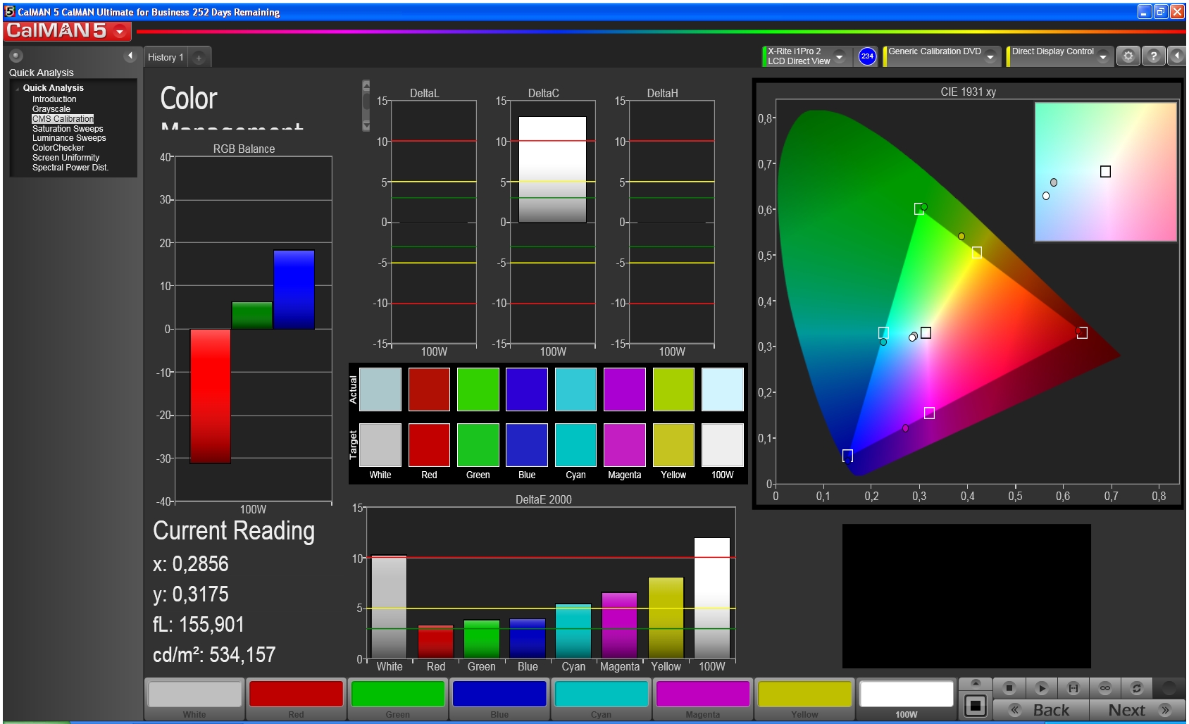This screenshot has width=1189, height=724.
Task: Go to Next workflow page
Action: coord(1138,710)
